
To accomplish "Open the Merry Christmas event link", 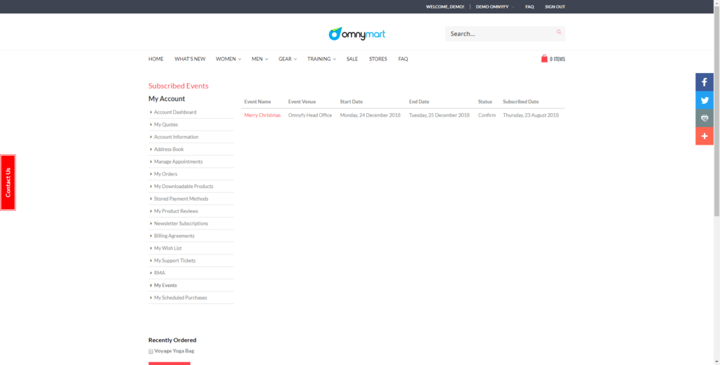I will click(x=262, y=115).
